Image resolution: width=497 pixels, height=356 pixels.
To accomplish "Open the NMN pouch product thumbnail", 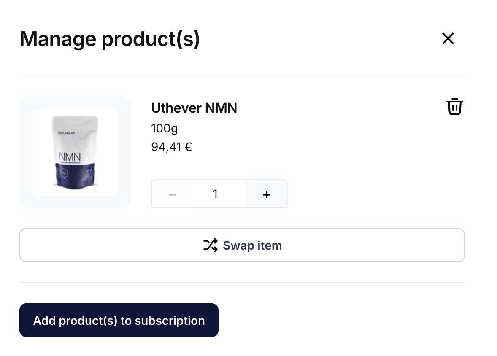I will click(x=75, y=152).
